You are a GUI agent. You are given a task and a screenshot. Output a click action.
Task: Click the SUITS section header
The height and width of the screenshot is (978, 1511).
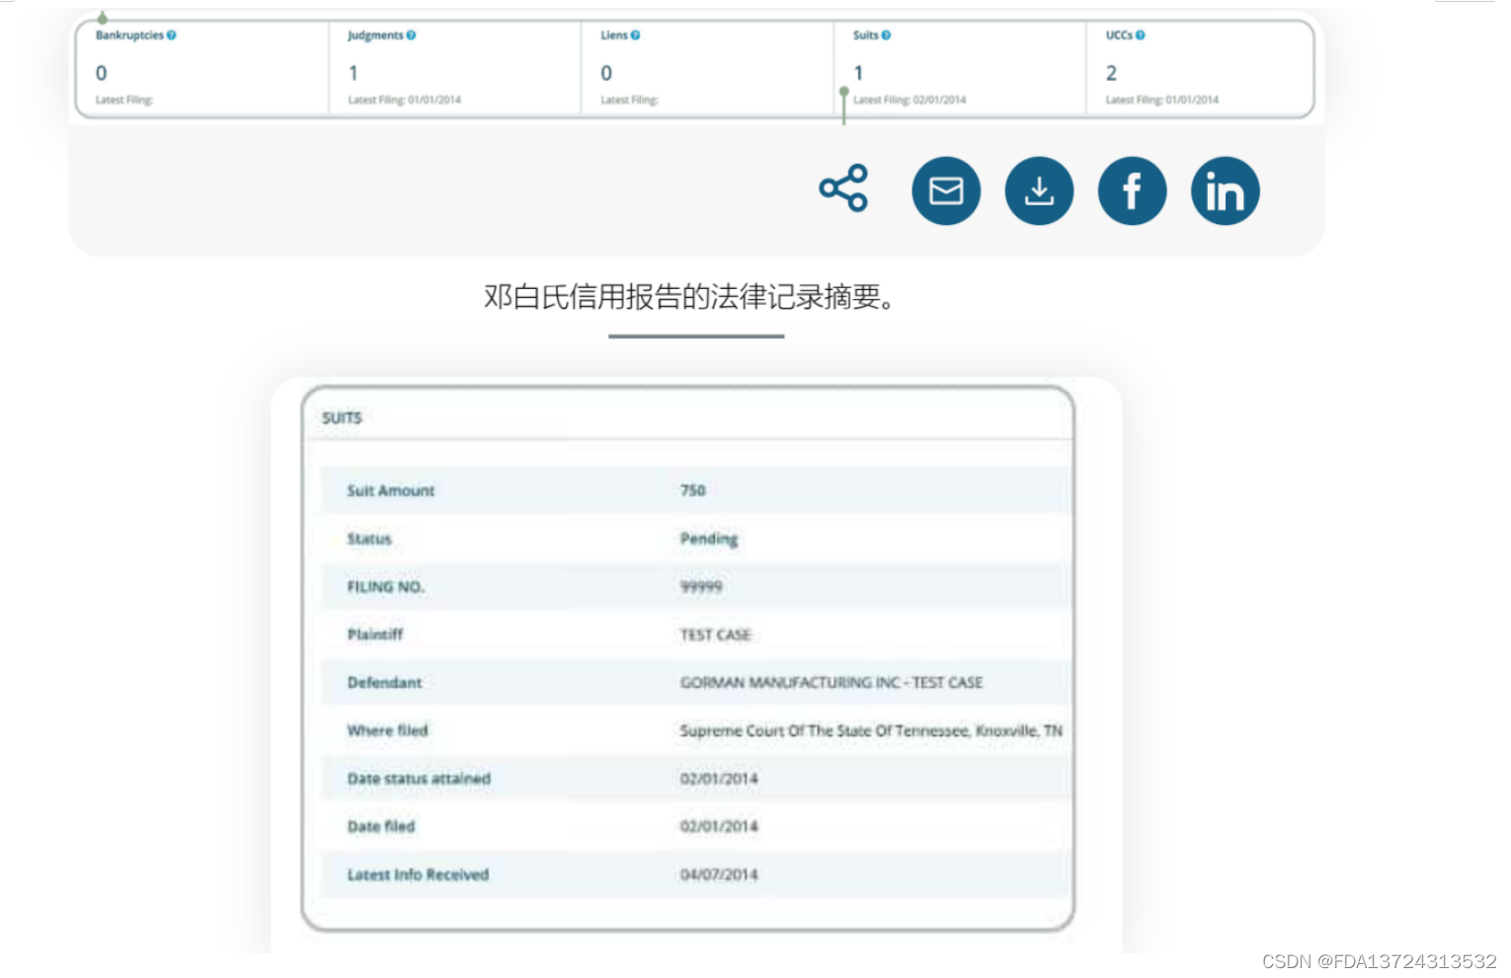pos(343,417)
